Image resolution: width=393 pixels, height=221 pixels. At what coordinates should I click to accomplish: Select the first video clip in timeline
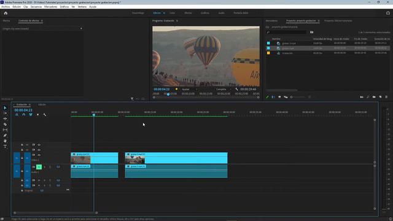pos(95,158)
